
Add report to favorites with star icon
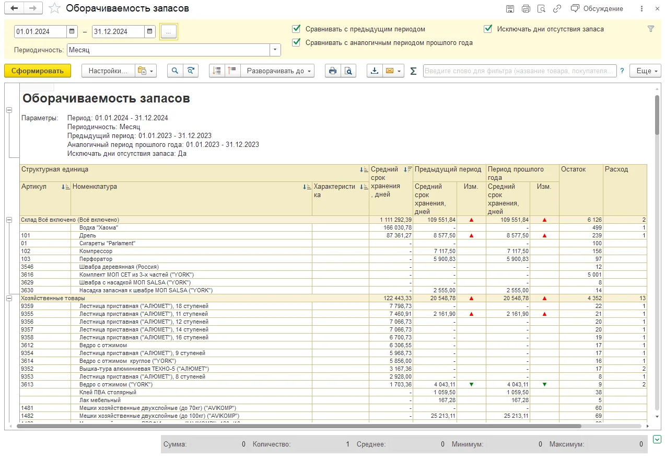coord(54,8)
